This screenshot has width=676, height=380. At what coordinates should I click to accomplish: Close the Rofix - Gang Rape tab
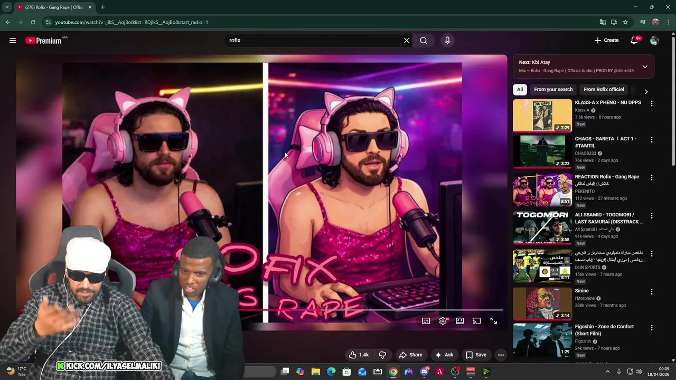[x=90, y=7]
